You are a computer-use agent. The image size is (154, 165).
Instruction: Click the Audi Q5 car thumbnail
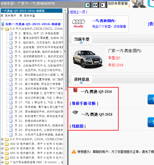87,59
